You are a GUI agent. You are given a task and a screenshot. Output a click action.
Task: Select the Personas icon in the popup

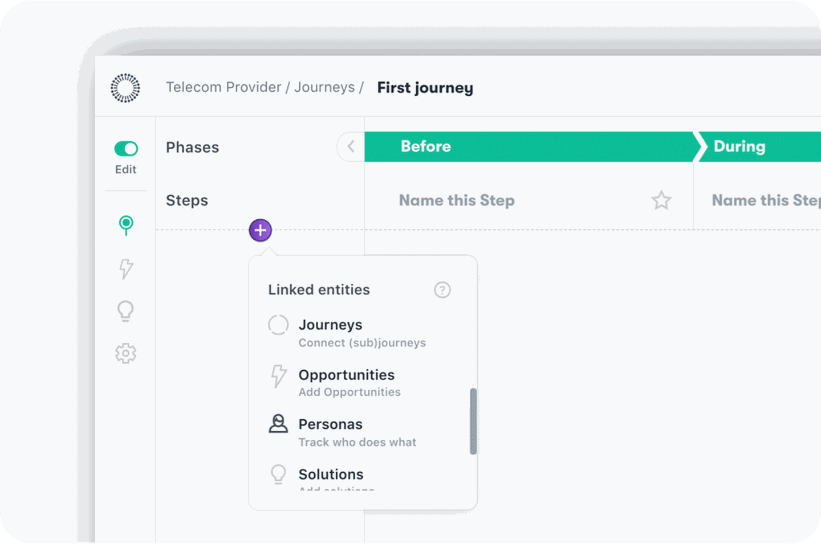[278, 424]
